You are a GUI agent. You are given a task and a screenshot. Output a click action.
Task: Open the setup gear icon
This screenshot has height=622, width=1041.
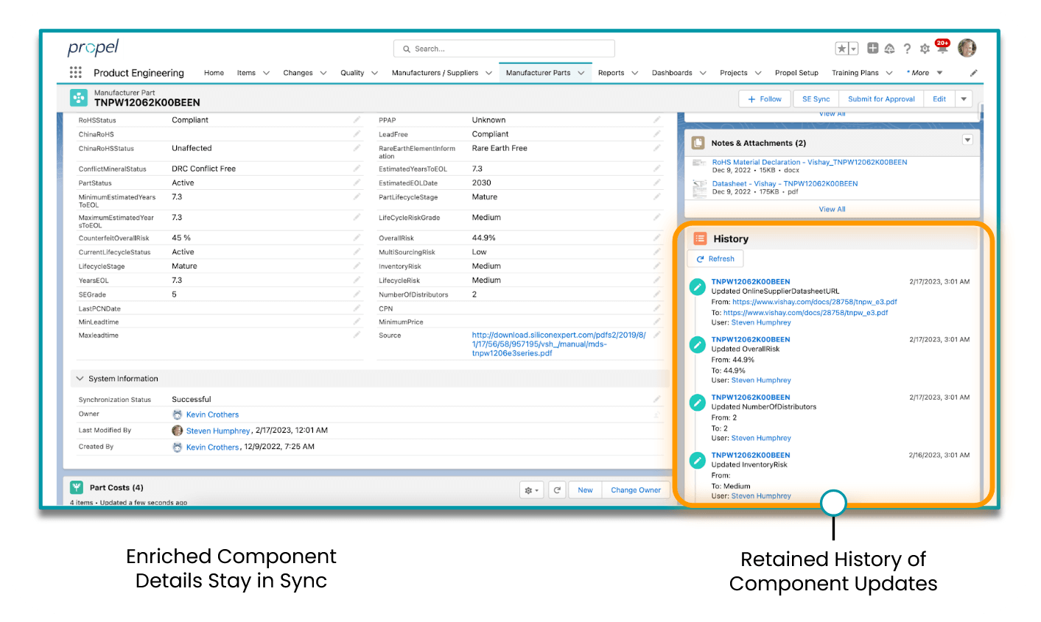(925, 49)
